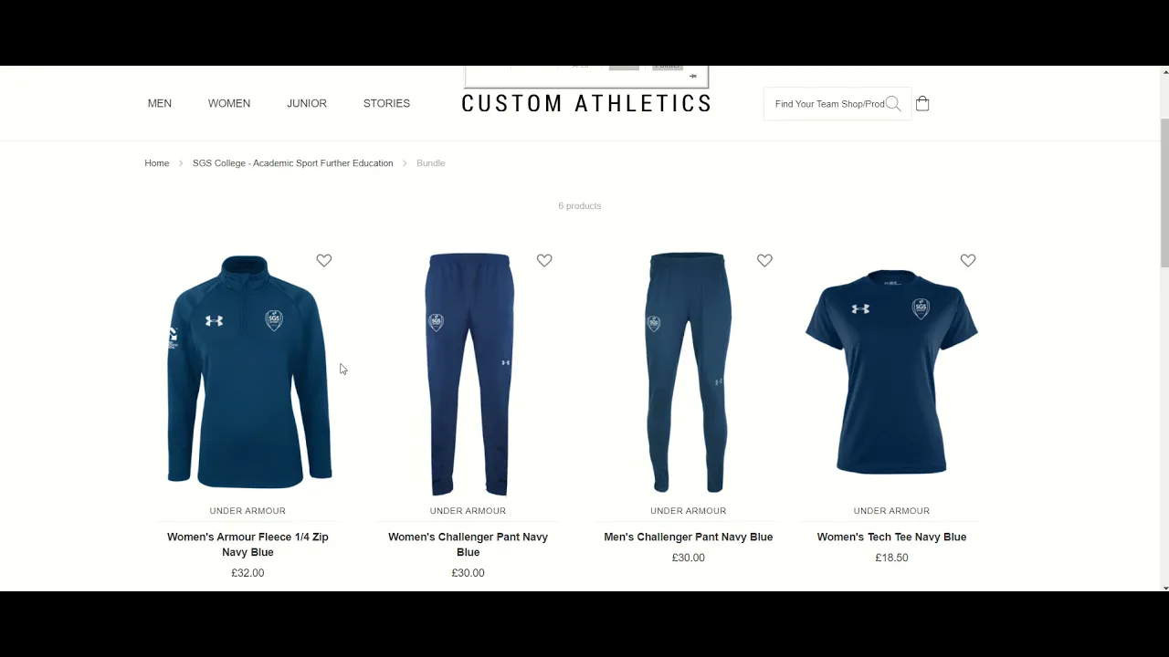
Task: Click the Bundle breadcrumb item
Action: point(431,163)
